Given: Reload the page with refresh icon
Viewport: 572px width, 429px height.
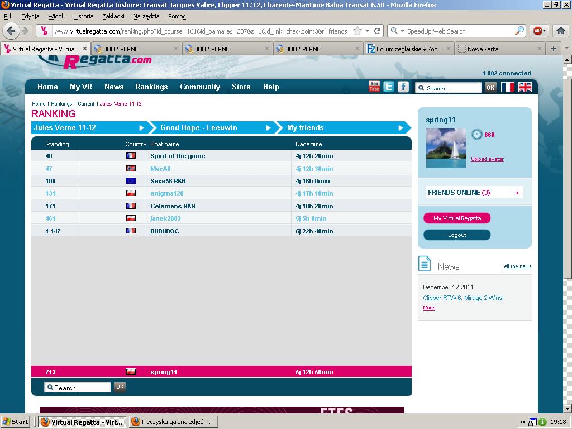Looking at the screenshot, I should click(378, 31).
